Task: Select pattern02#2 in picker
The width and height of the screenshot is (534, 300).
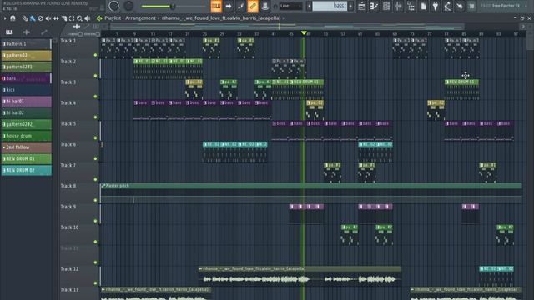Action: coord(26,124)
